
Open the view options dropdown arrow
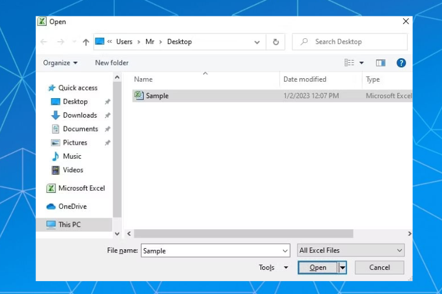click(361, 63)
